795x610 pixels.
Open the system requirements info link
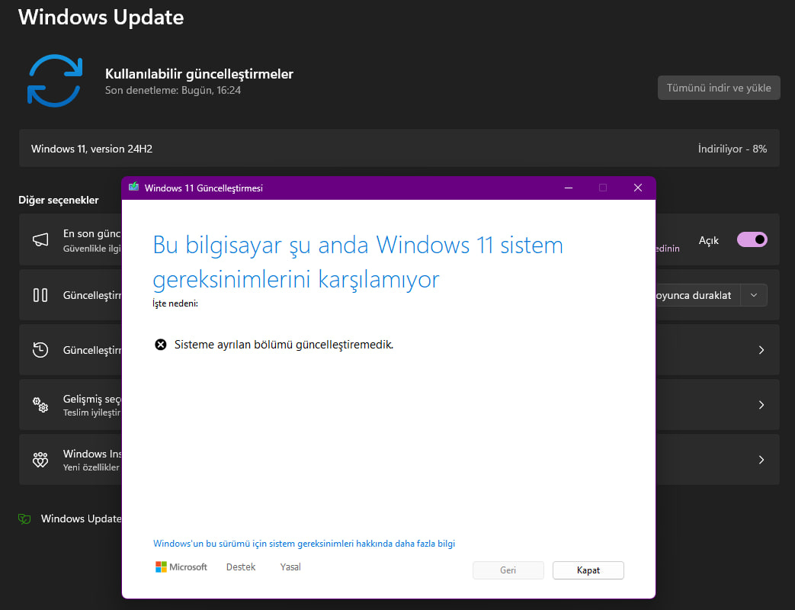[304, 544]
